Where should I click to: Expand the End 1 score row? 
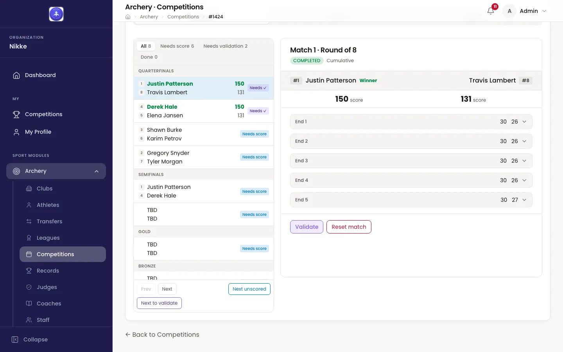tap(411, 122)
